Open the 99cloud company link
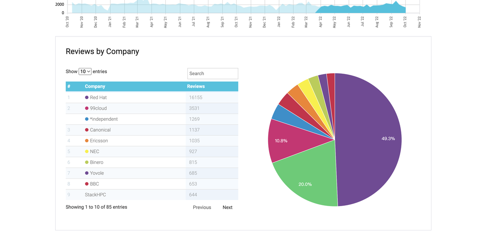Image resolution: width=487 pixels, height=238 pixels. pos(99,108)
